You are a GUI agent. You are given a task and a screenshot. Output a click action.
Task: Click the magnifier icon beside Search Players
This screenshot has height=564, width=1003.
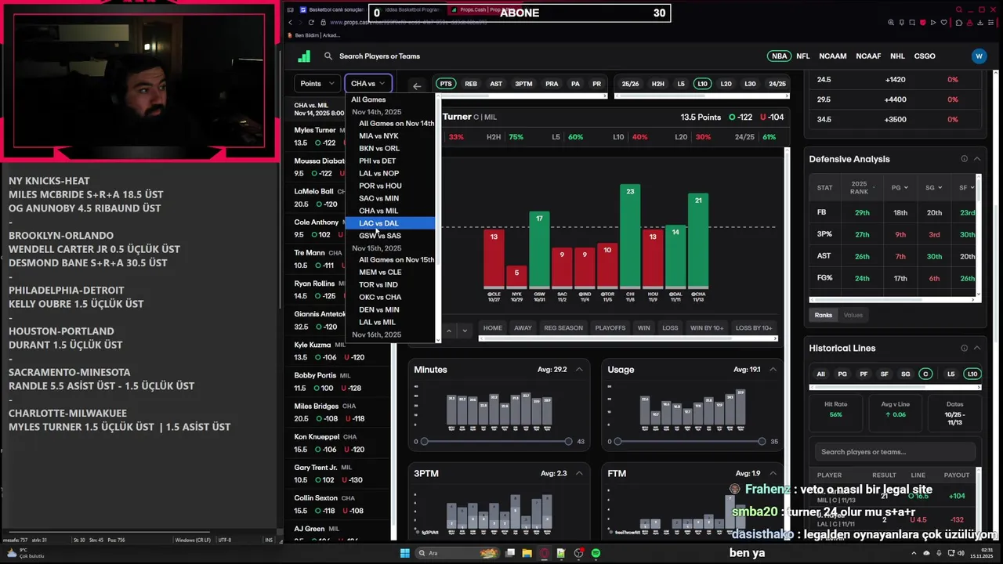[x=328, y=56]
